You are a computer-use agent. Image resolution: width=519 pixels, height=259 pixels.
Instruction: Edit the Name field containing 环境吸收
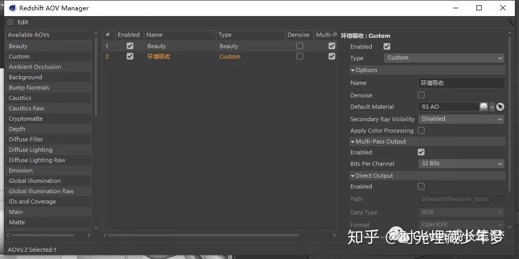461,83
